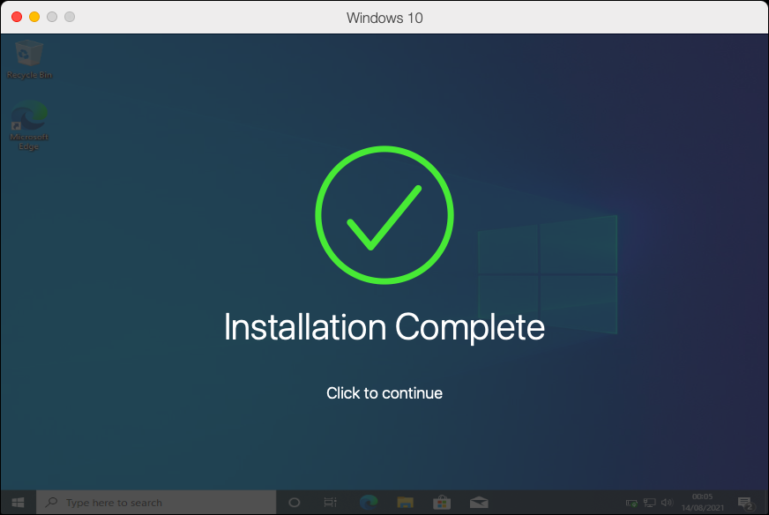Open Task View on the taskbar
769x515 pixels.
coord(331,502)
